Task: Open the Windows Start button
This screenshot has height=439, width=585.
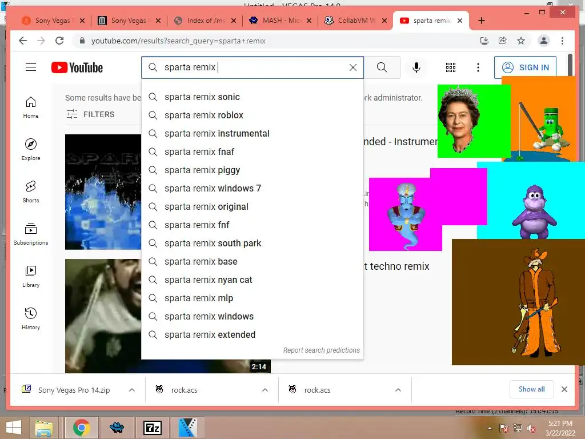Action: click(x=14, y=428)
